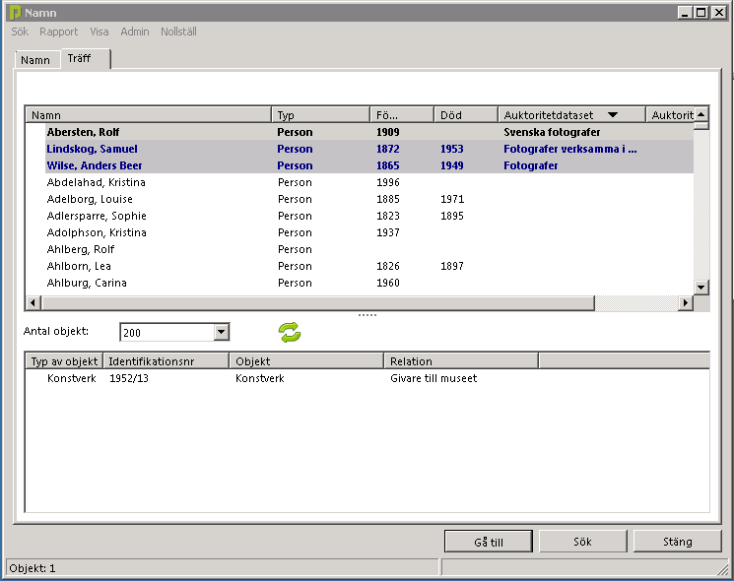
Task: Click the green refresh arrows icon
Action: pyautogui.click(x=290, y=333)
